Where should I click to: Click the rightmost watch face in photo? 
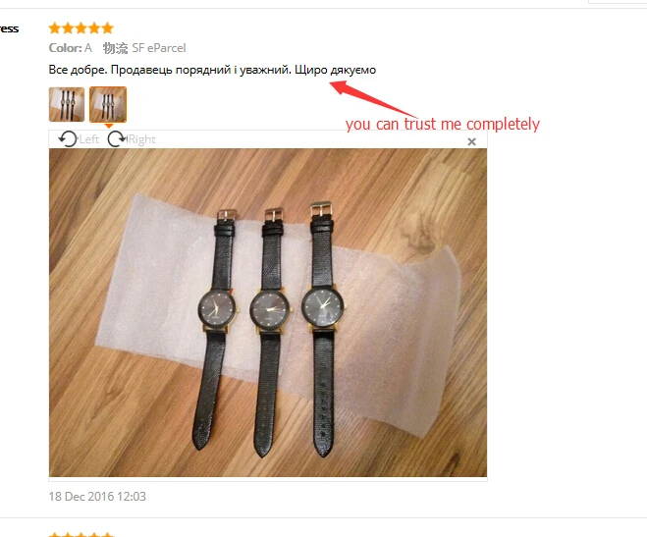pyautogui.click(x=323, y=306)
